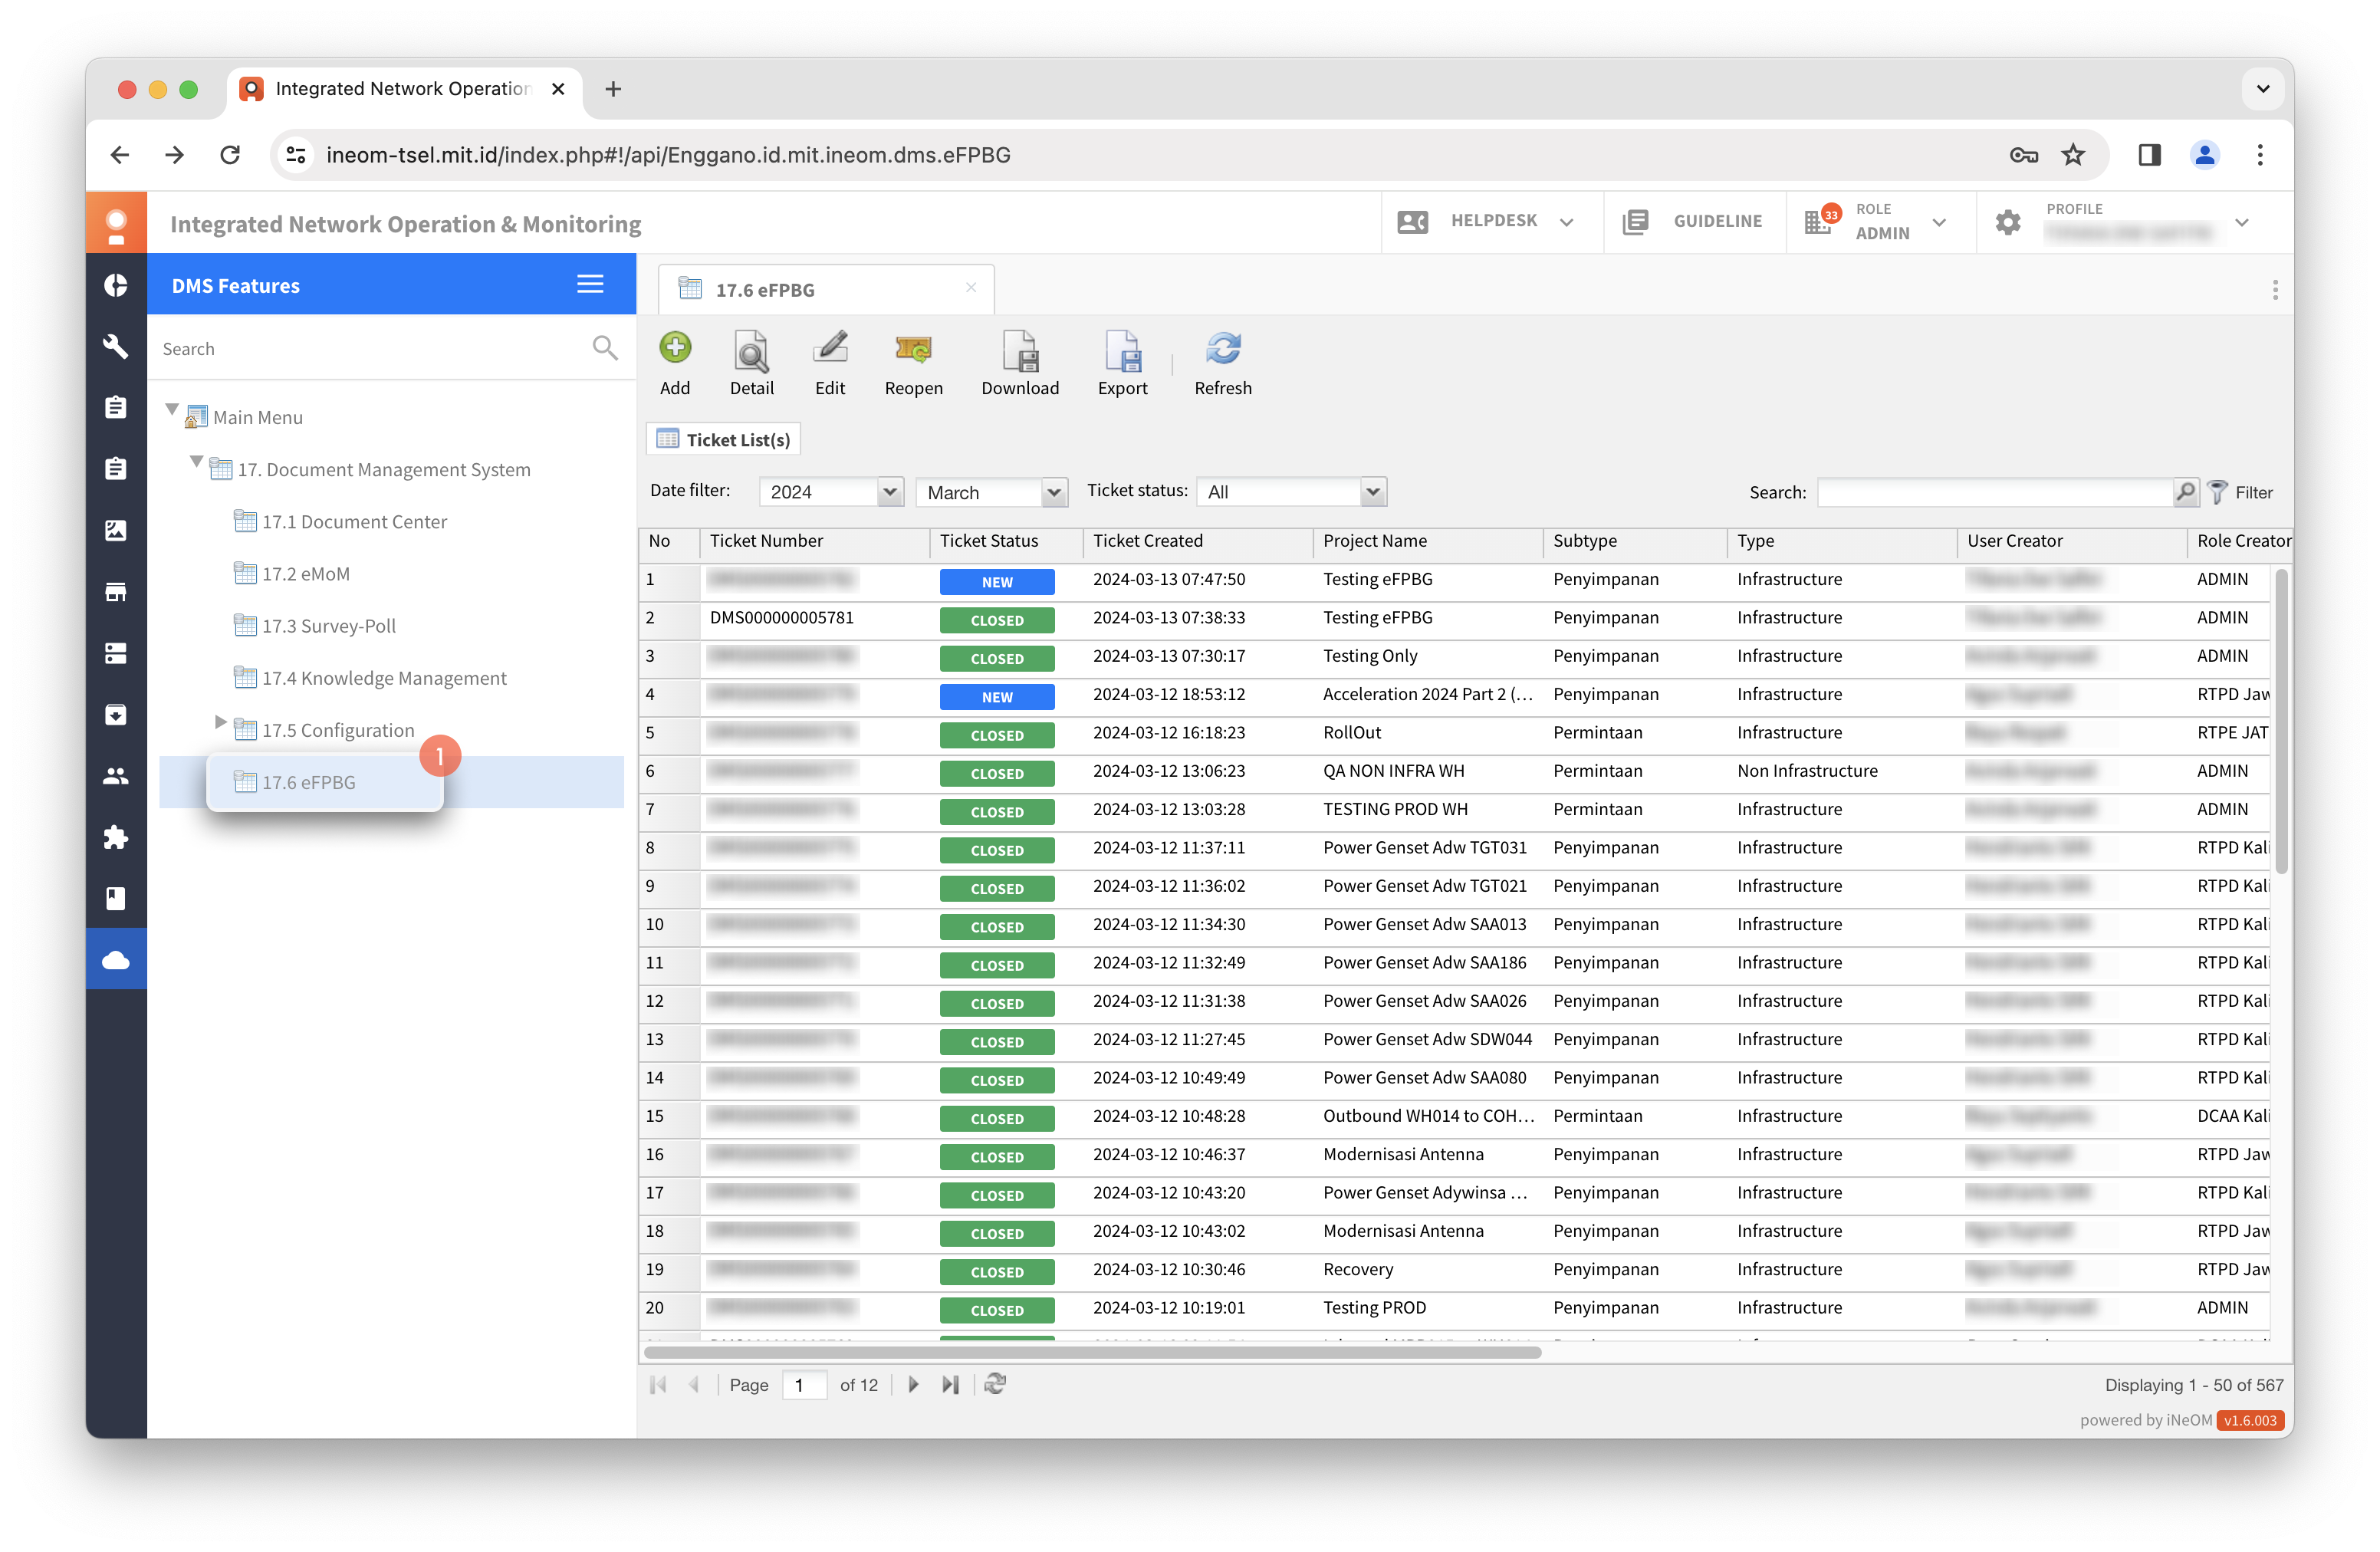This screenshot has height=1552, width=2380.
Task: Bookmark this page with the star icon
Action: pos(2072,155)
